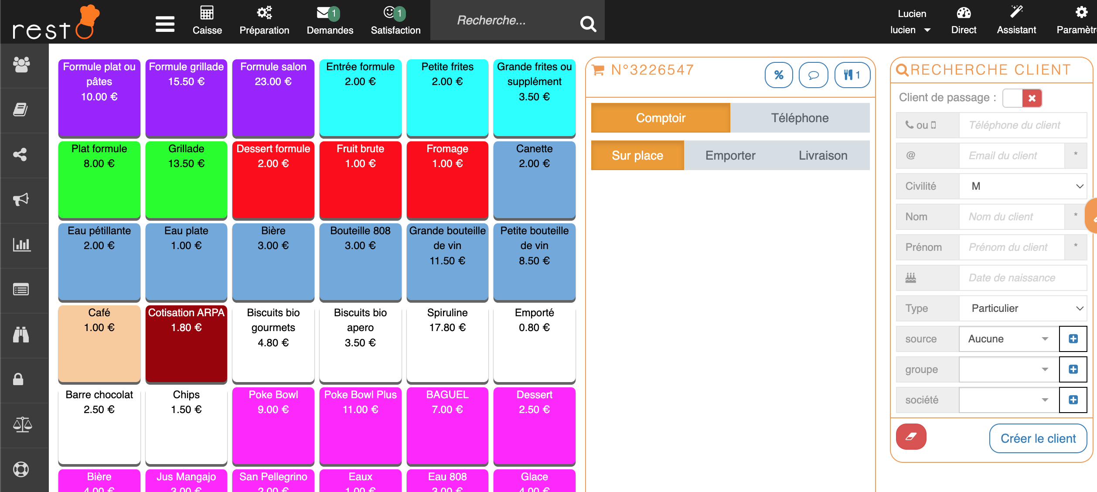Screen dimensions: 1097x492
Task: Select the Emporter order mode
Action: click(x=730, y=155)
